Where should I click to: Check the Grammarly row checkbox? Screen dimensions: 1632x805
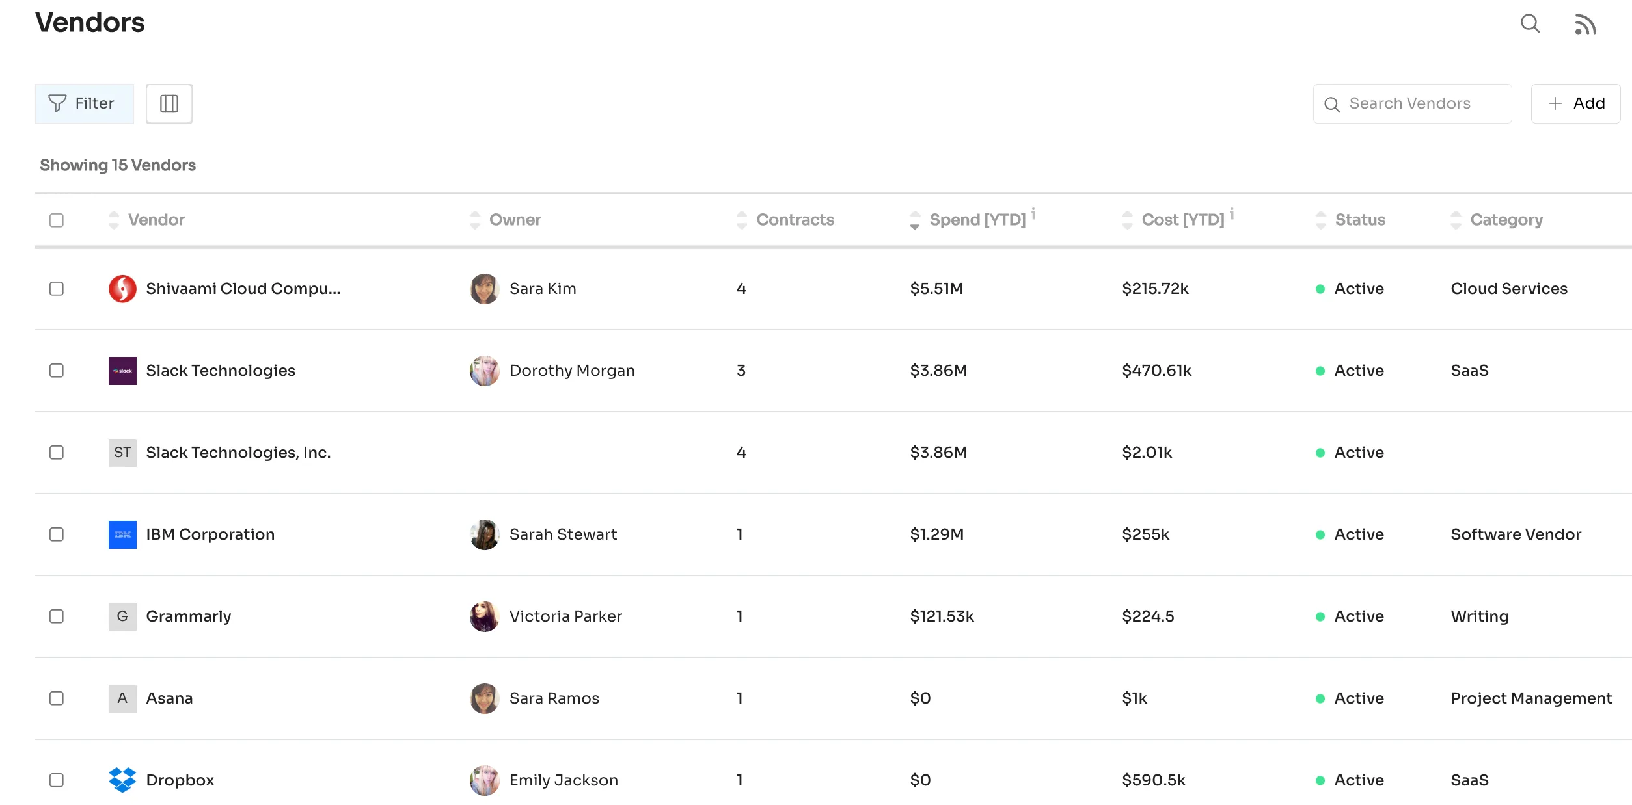click(x=57, y=616)
